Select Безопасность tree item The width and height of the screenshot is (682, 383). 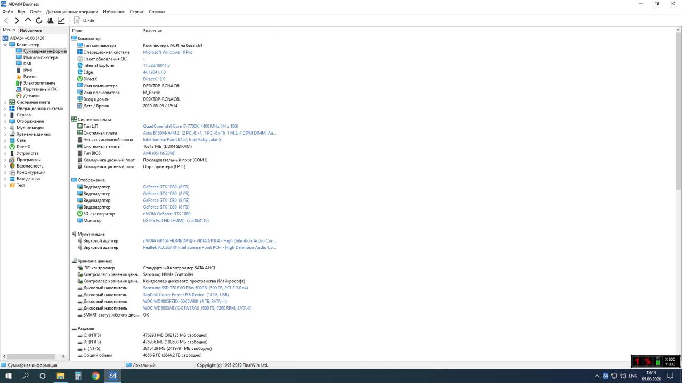tap(30, 166)
